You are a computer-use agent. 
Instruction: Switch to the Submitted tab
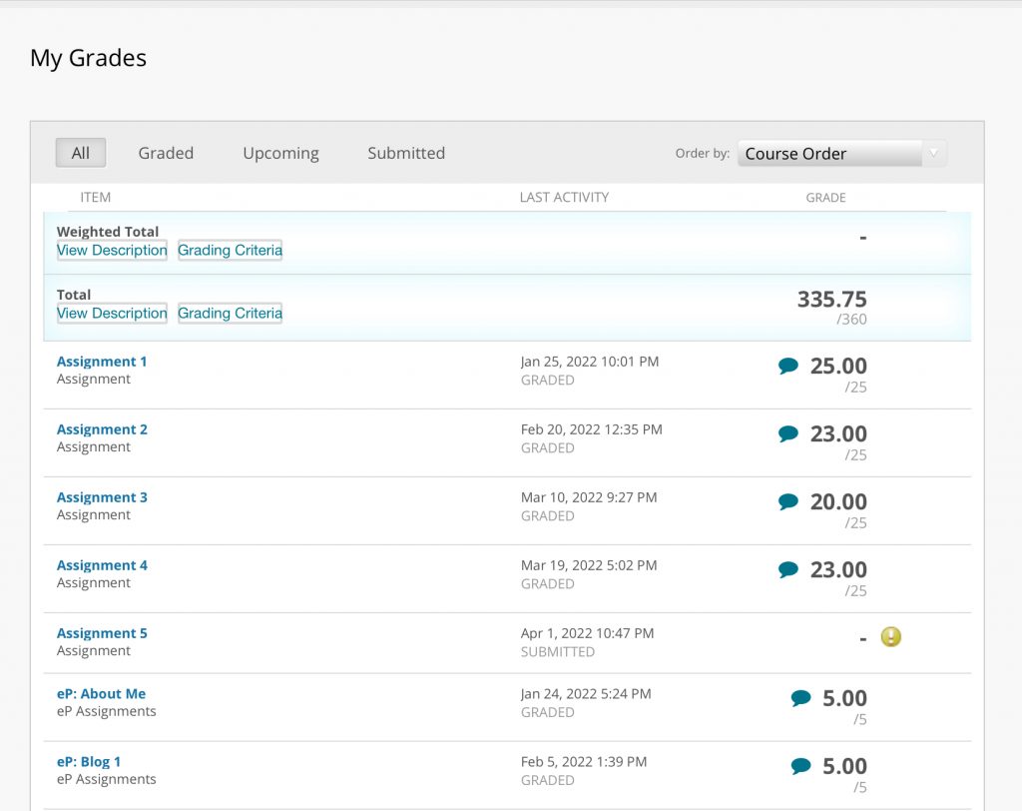pyautogui.click(x=406, y=153)
